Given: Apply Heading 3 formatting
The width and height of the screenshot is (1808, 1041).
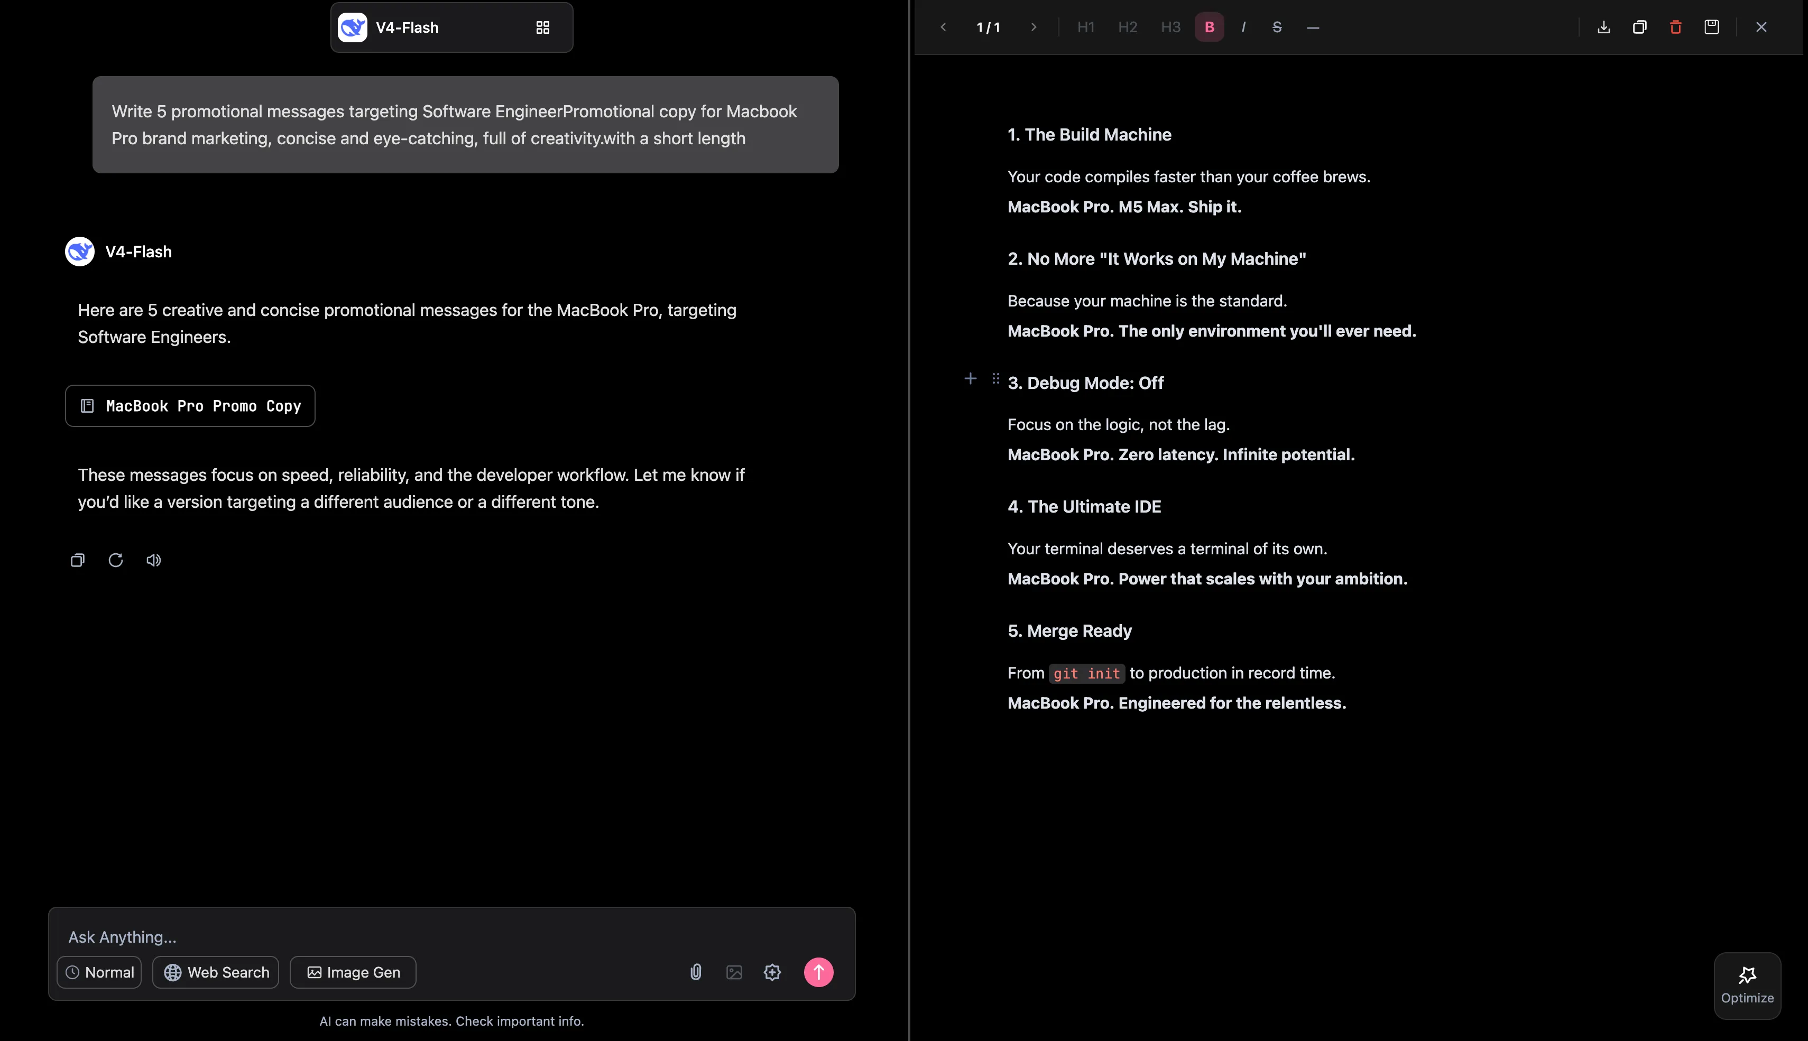Looking at the screenshot, I should click(1171, 27).
